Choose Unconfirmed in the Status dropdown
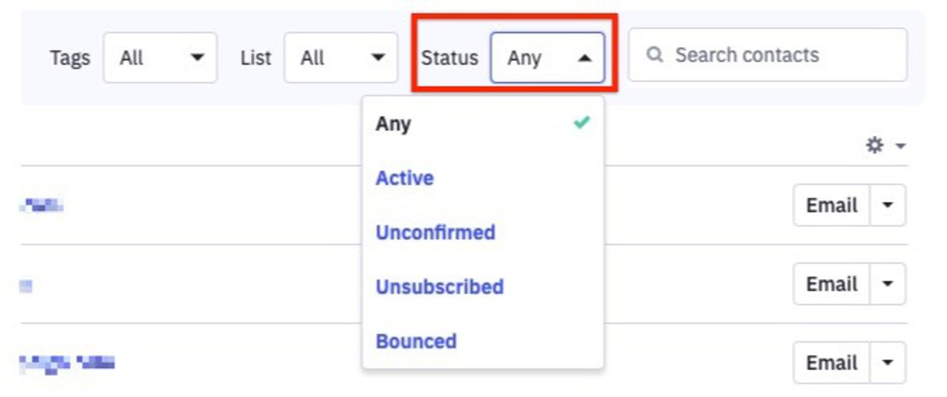This screenshot has height=397, width=947. pyautogui.click(x=436, y=232)
